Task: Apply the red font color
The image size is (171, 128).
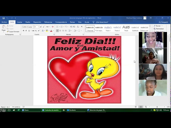Action: [x=51, y=31]
